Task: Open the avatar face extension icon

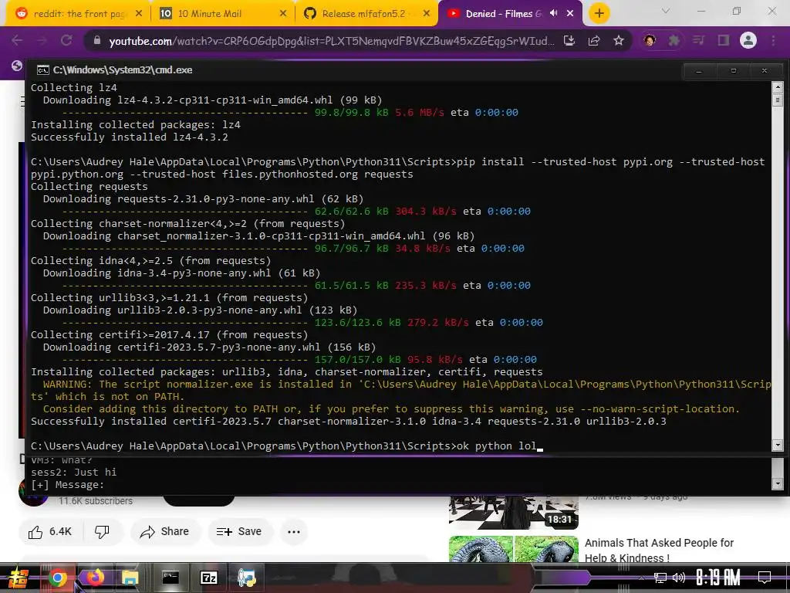Action: (x=650, y=40)
